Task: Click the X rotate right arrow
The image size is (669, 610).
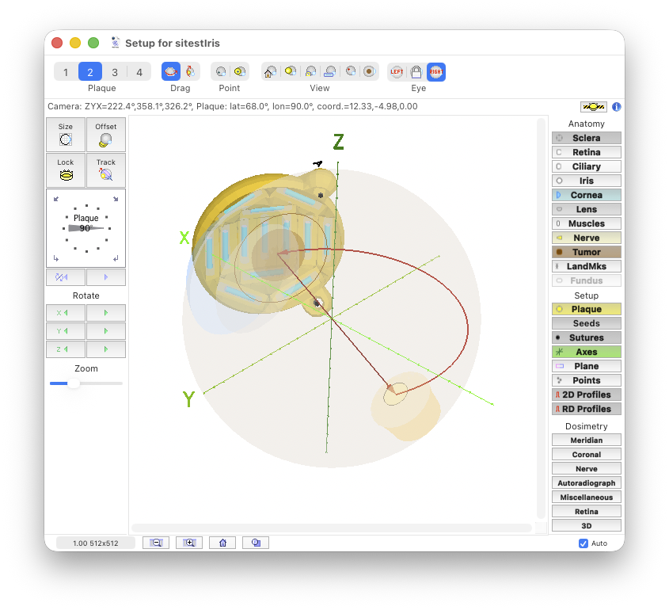Action: point(106,313)
